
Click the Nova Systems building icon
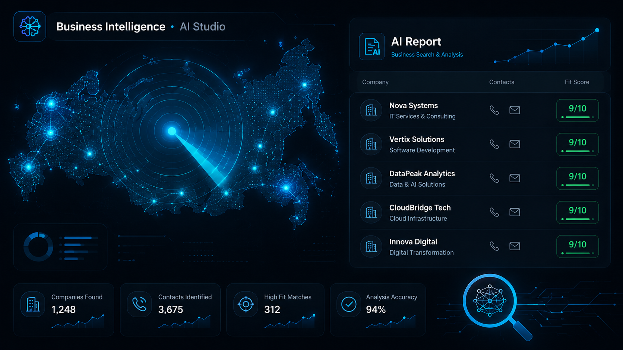pos(371,110)
